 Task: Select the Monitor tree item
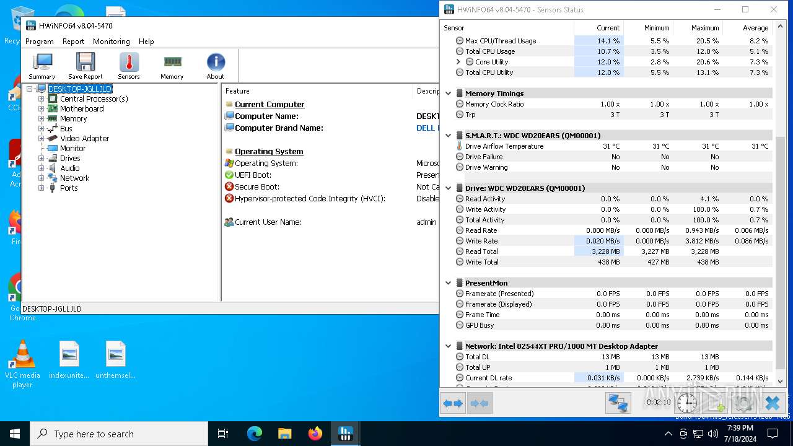click(72, 148)
